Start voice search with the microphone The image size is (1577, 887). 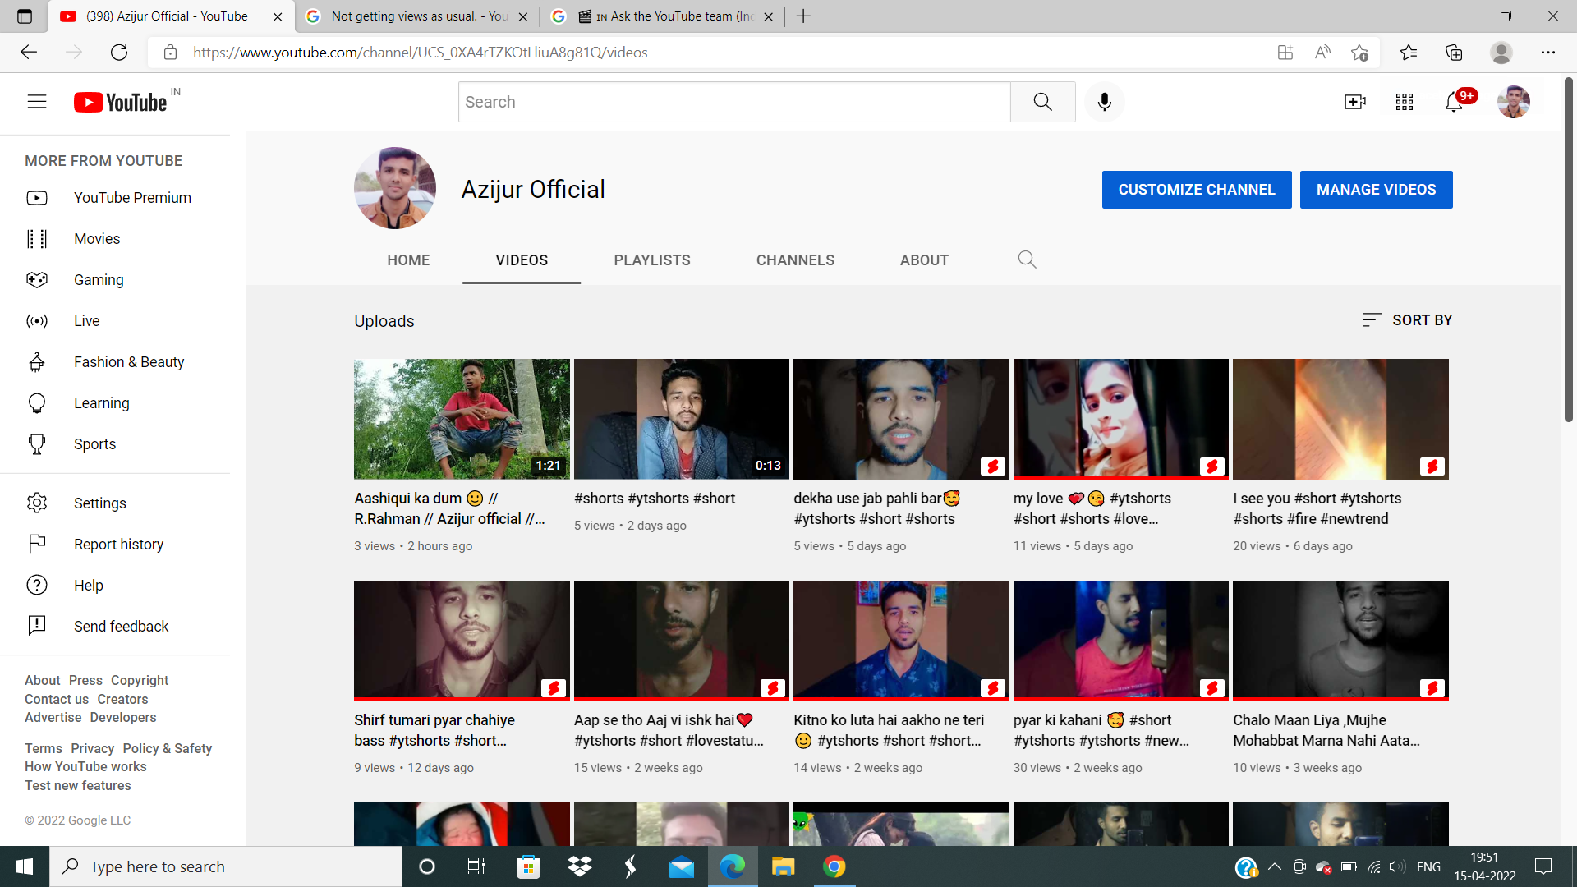click(x=1105, y=102)
